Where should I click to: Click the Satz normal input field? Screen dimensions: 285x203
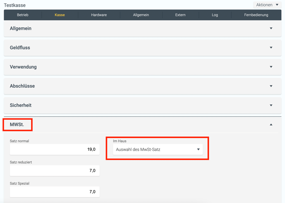click(x=54, y=149)
